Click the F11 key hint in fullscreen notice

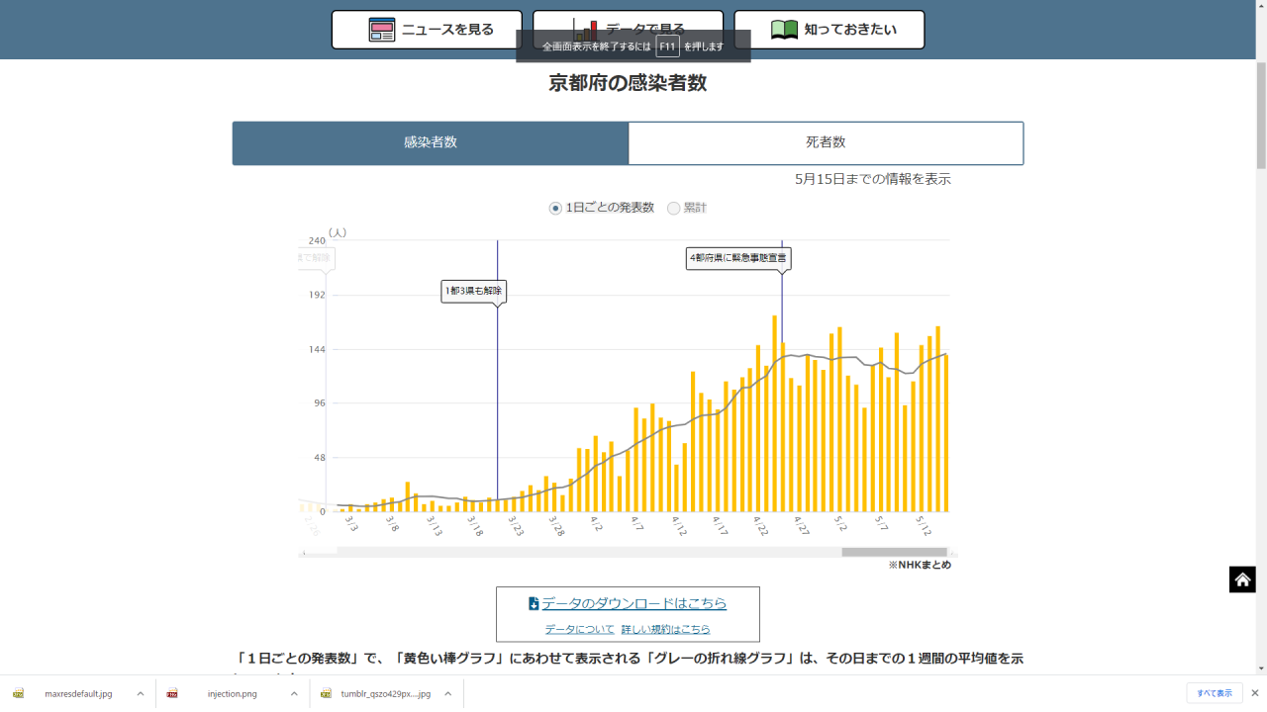667,45
